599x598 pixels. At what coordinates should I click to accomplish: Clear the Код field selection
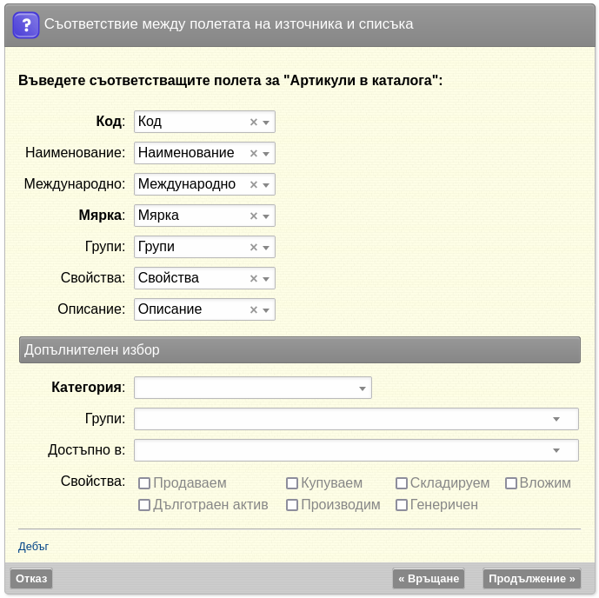254,123
